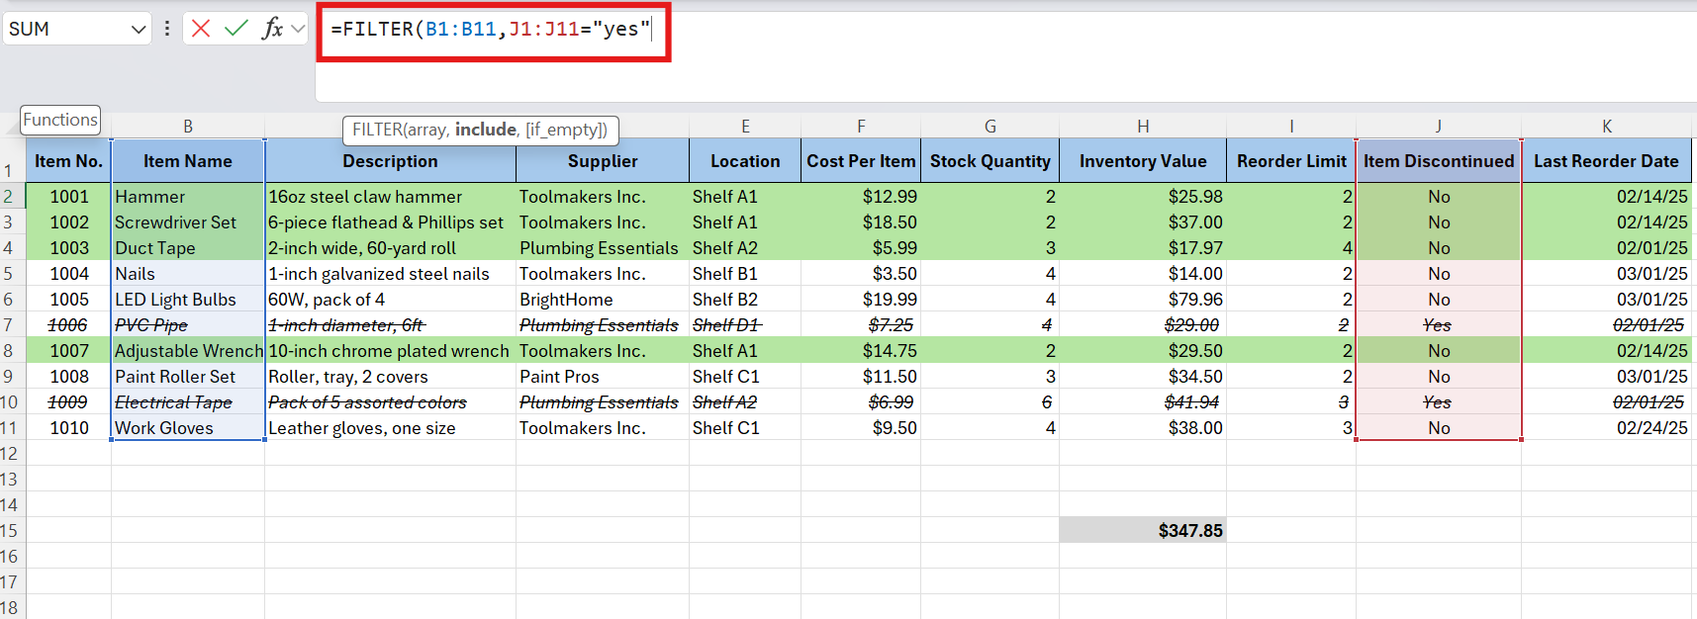Click the Yes cell in the PVC Pipe row

1439,325
